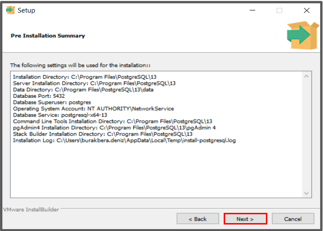This screenshot has height=231, width=323.
Task: Click the VMware InstallBuilder label
Action: [x=31, y=210]
